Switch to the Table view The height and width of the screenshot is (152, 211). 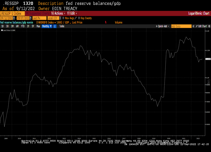coord(62,26)
